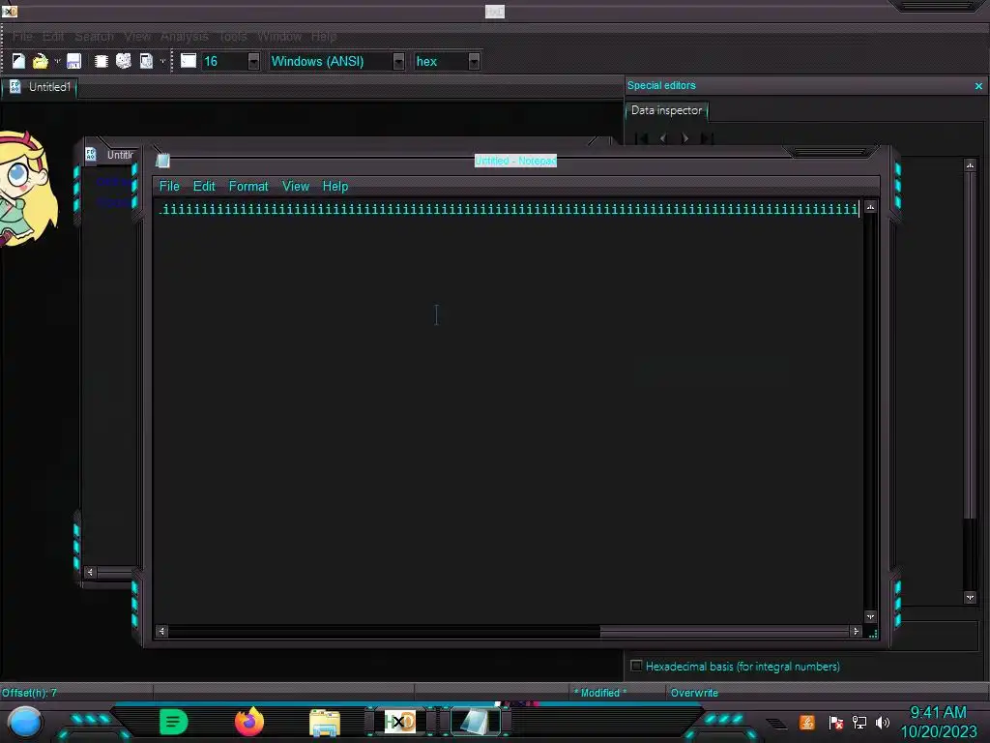Open volume speaker tray icon
This screenshot has height=743, width=990.
coord(883,722)
